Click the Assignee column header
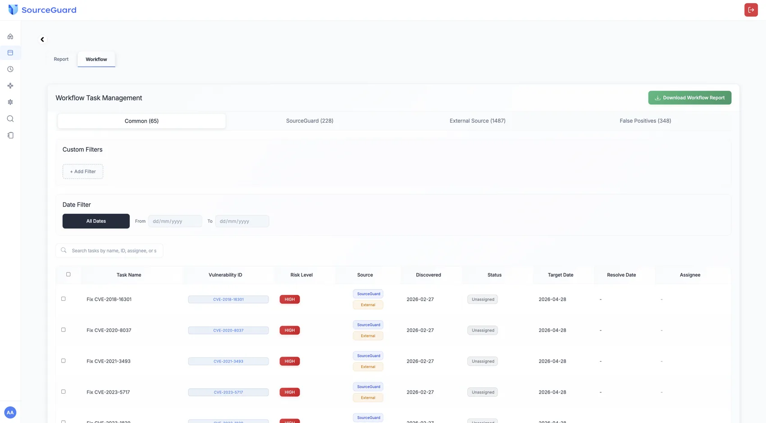Viewport: 766px width, 423px height. click(x=690, y=275)
